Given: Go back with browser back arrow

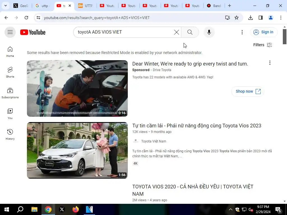Looking at the screenshot, I should [6, 18].
